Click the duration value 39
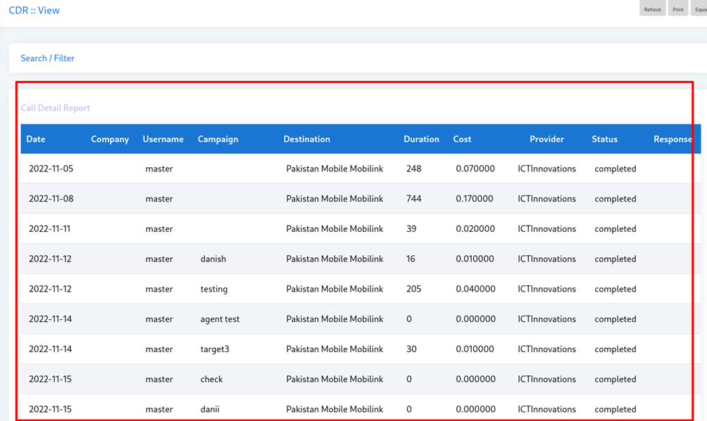The image size is (707, 421). 411,228
